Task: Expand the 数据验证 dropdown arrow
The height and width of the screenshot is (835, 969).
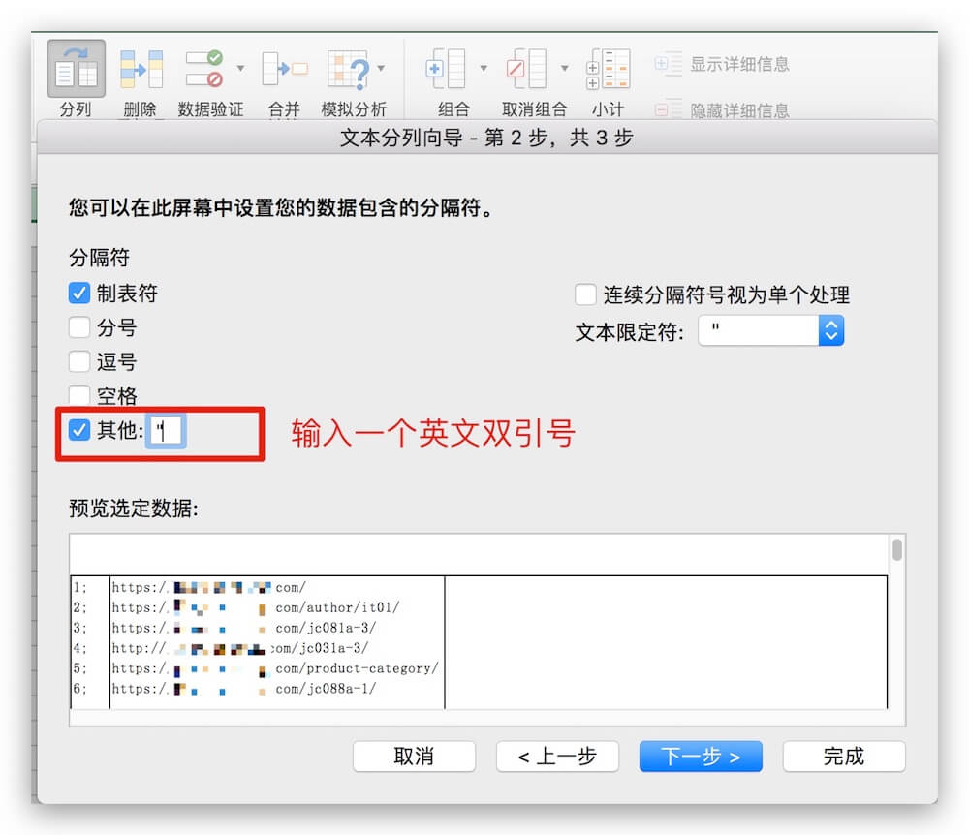Action: pyautogui.click(x=240, y=69)
